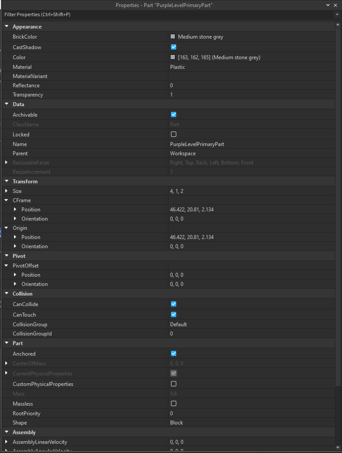342x453 pixels.
Task: Enable the Locked checkbox
Action: 174,134
